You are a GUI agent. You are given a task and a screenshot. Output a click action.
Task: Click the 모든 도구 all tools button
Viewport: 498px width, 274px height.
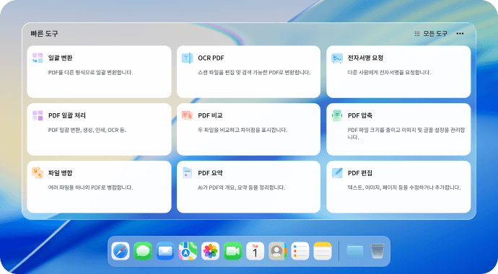[431, 34]
